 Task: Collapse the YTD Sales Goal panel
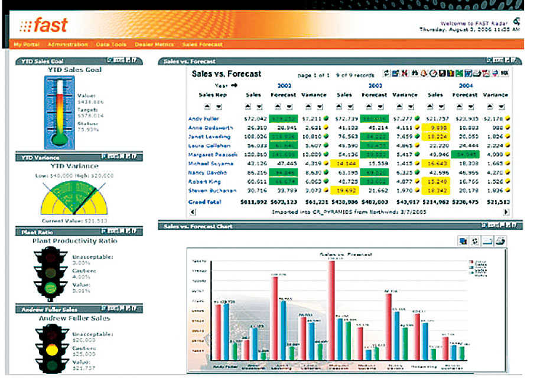[x=127, y=60]
